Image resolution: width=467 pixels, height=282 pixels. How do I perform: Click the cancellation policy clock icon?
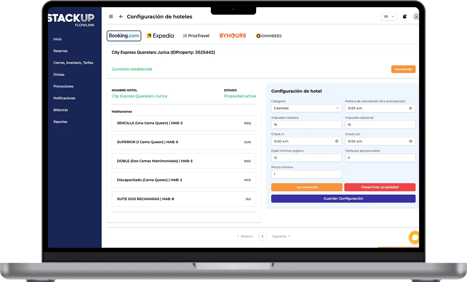[411, 108]
